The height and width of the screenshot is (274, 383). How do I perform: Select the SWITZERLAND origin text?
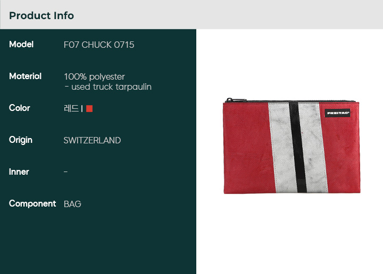pyautogui.click(x=92, y=140)
